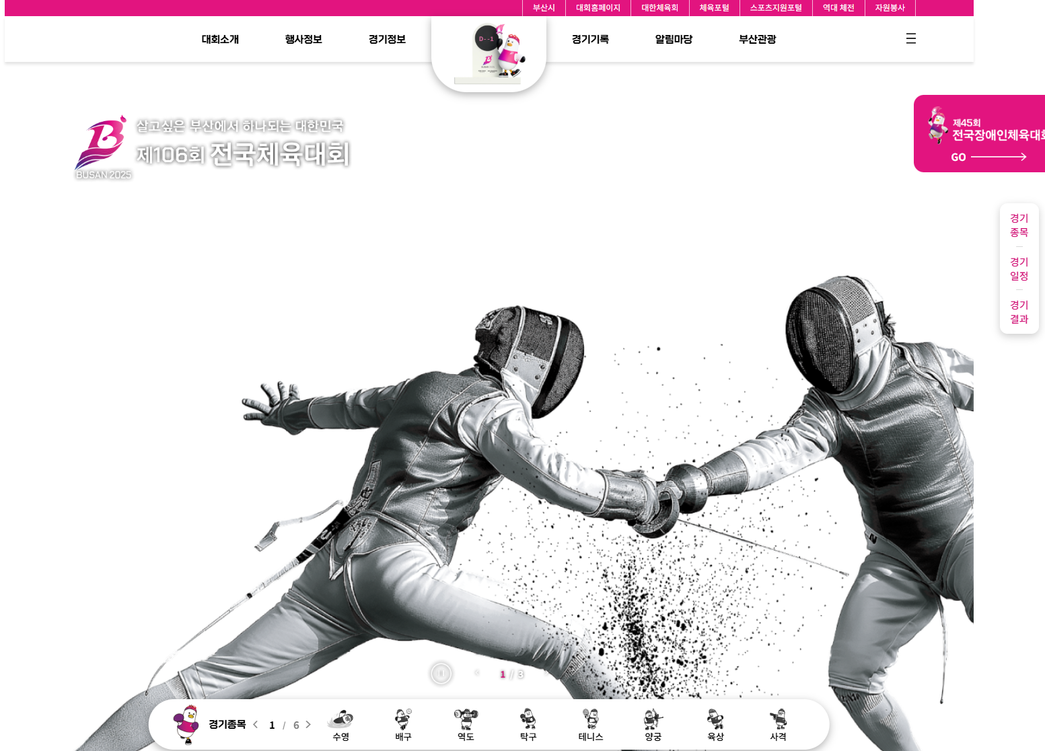Open the 역도 weightlifting sport icon
This screenshot has height=751, width=1045.
(466, 725)
